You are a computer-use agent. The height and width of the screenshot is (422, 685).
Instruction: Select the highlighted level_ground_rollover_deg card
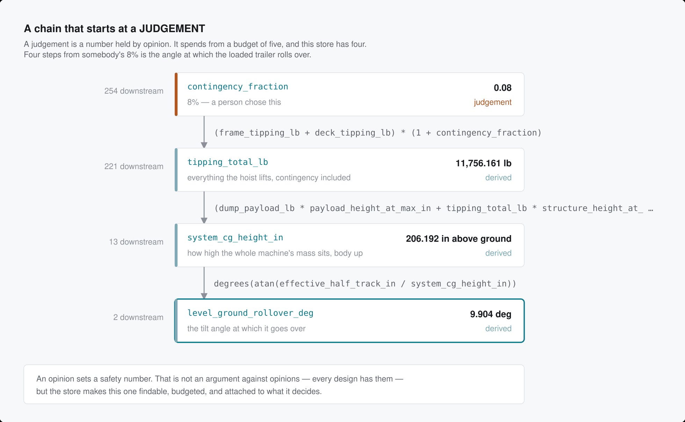(x=349, y=321)
